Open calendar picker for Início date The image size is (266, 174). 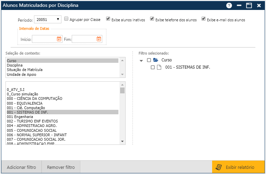coord(59,39)
